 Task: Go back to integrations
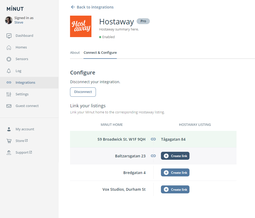coord(95,7)
